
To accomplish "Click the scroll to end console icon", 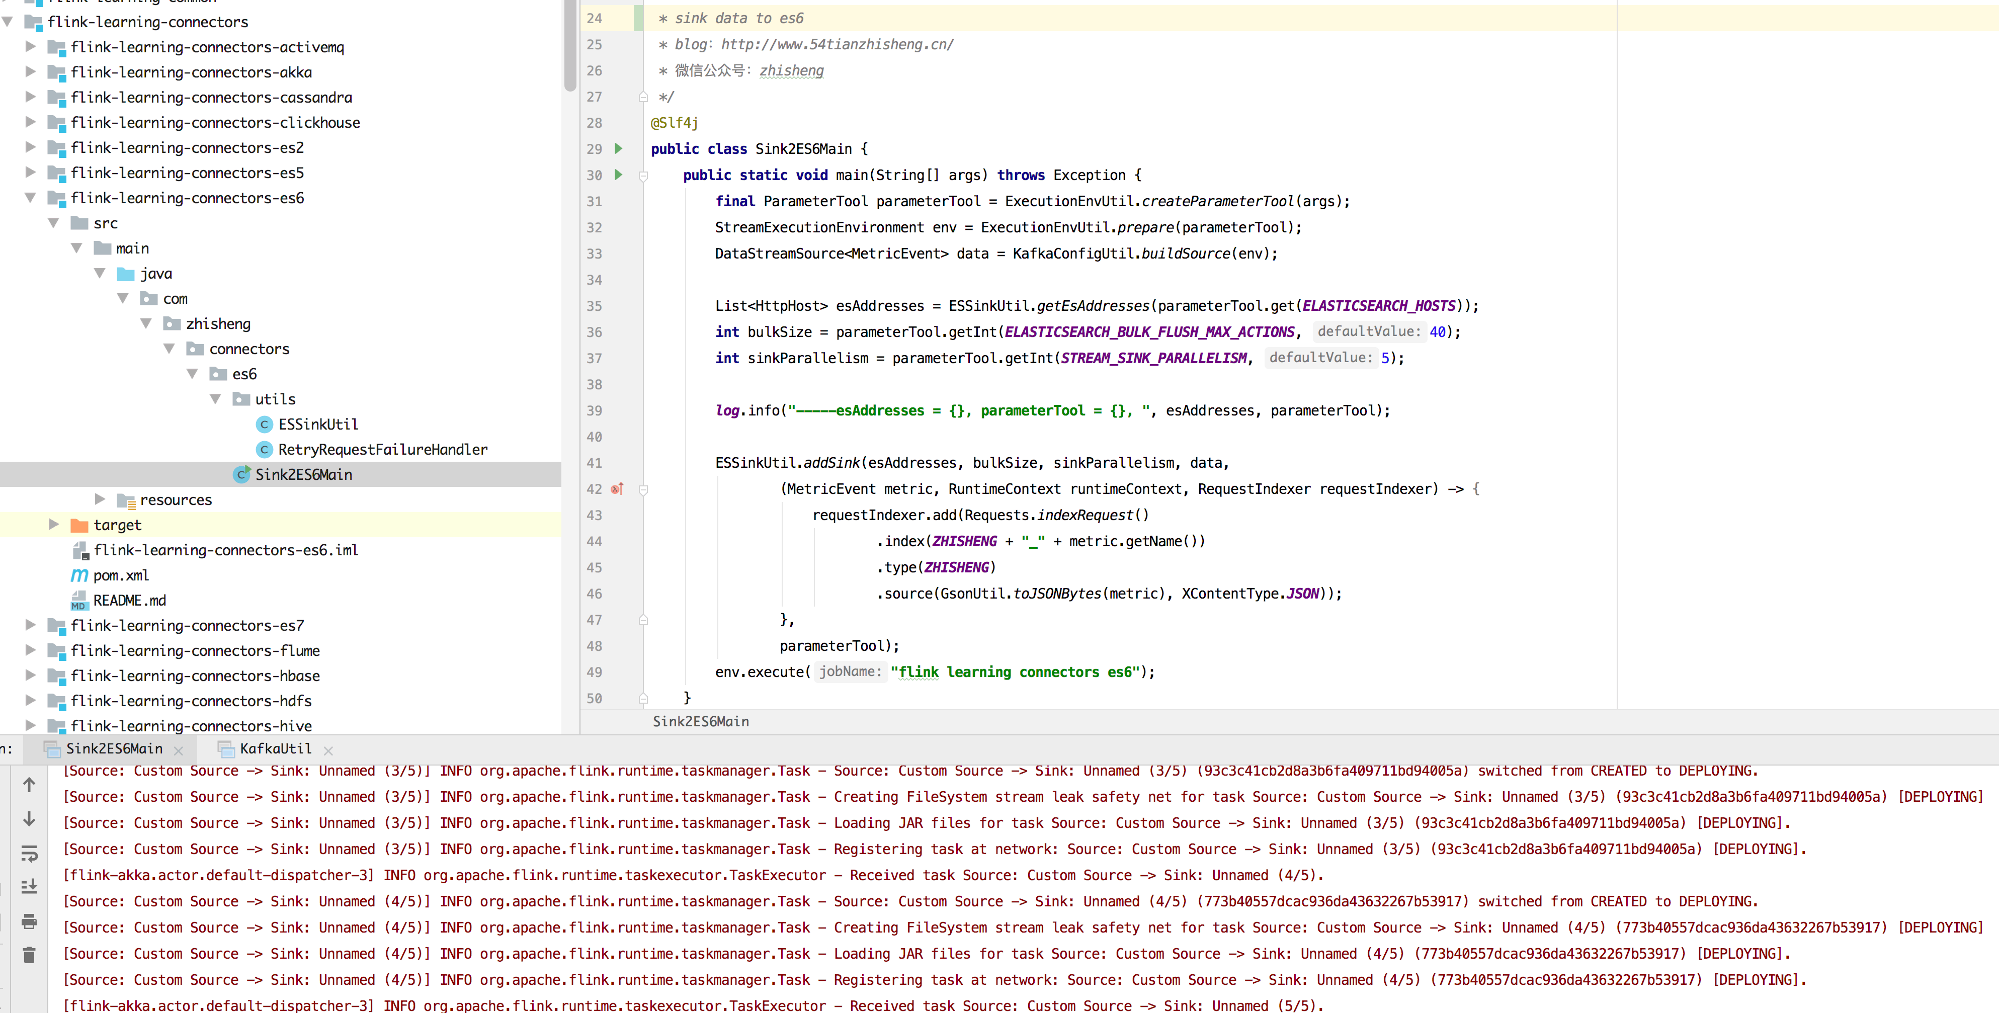I will coord(30,887).
